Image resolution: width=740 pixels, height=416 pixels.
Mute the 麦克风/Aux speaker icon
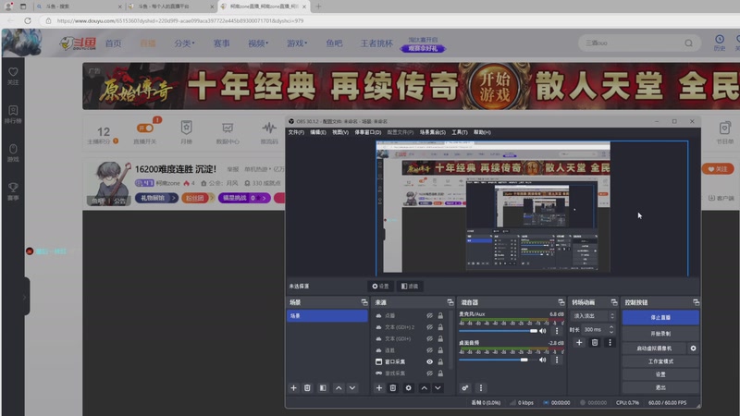click(x=543, y=331)
